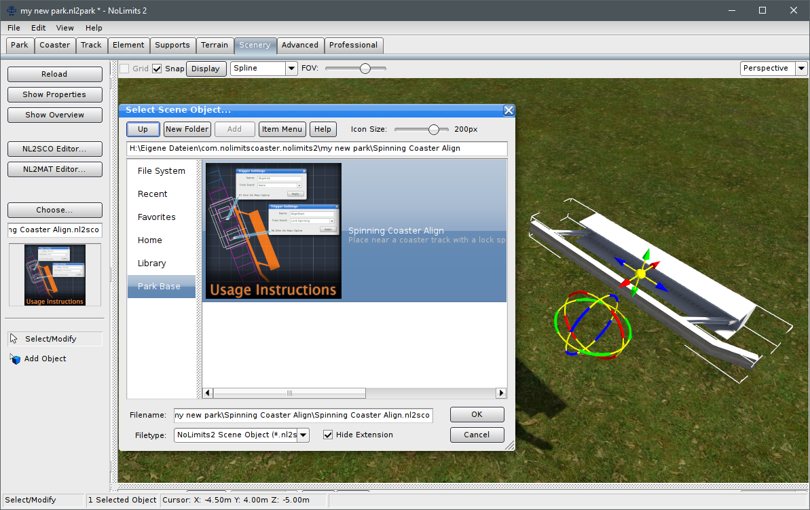Image resolution: width=810 pixels, height=510 pixels.
Task: Open the File menu
Action: tap(14, 28)
